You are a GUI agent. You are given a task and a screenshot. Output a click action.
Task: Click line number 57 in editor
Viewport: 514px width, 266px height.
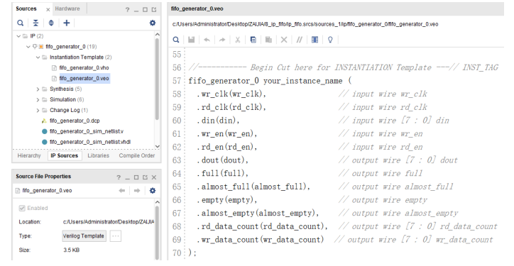[177, 81]
